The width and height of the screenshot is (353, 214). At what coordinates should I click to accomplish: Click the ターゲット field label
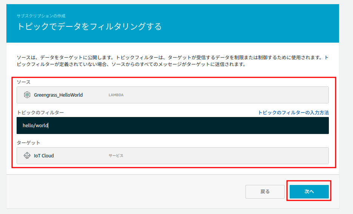[x=28, y=143]
